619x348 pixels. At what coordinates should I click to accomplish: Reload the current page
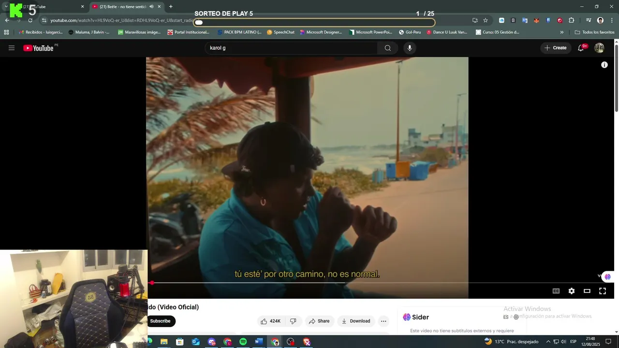pyautogui.click(x=30, y=20)
